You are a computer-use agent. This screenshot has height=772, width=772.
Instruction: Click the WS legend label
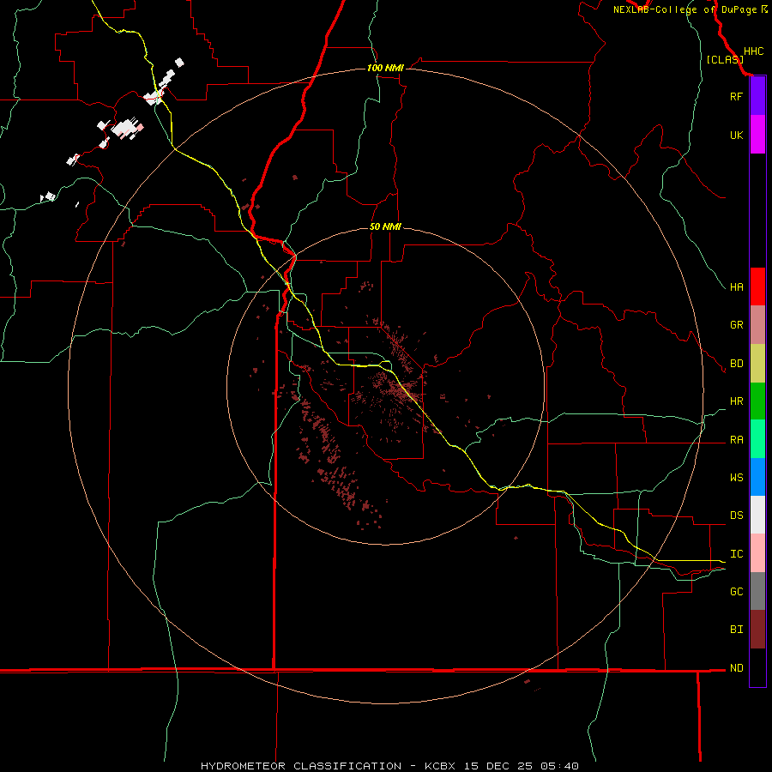(x=736, y=477)
